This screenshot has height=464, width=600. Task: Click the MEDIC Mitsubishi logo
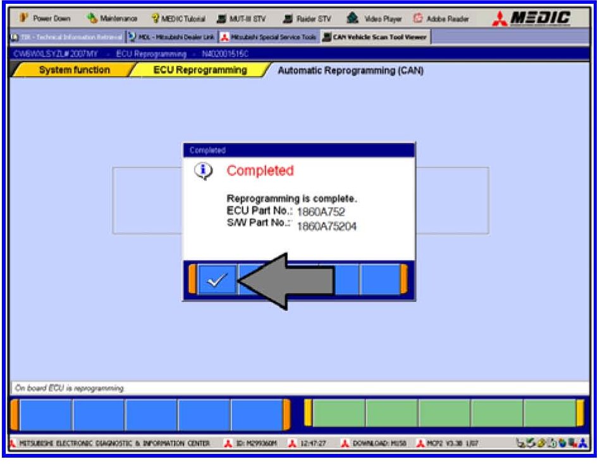(534, 18)
